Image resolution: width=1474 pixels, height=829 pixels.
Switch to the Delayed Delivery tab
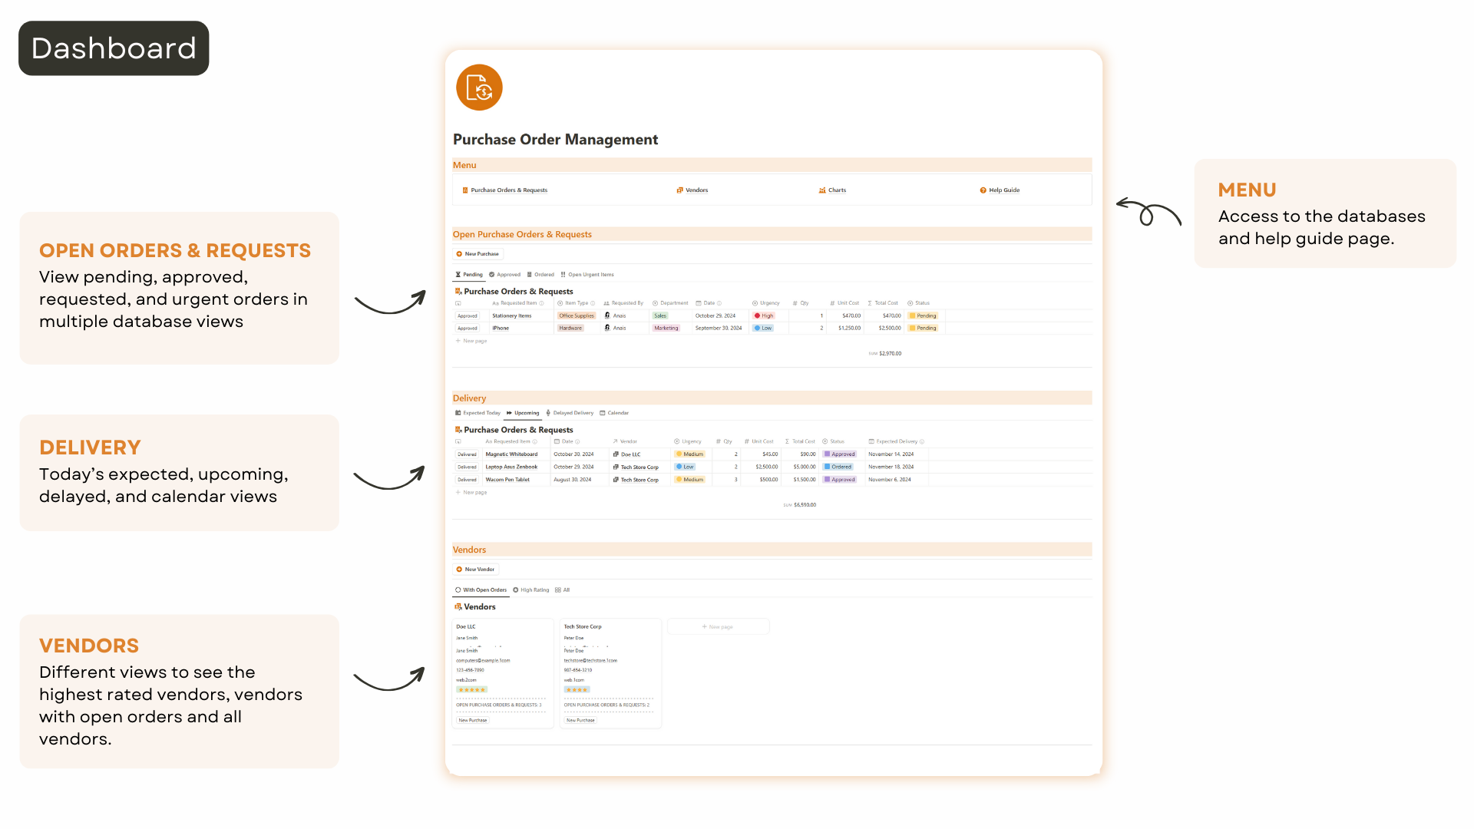point(570,413)
